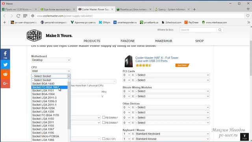Image resolution: width=252 pixels, height=142 pixels.
Task: Click the socket list scrollbar
Action: [69, 105]
